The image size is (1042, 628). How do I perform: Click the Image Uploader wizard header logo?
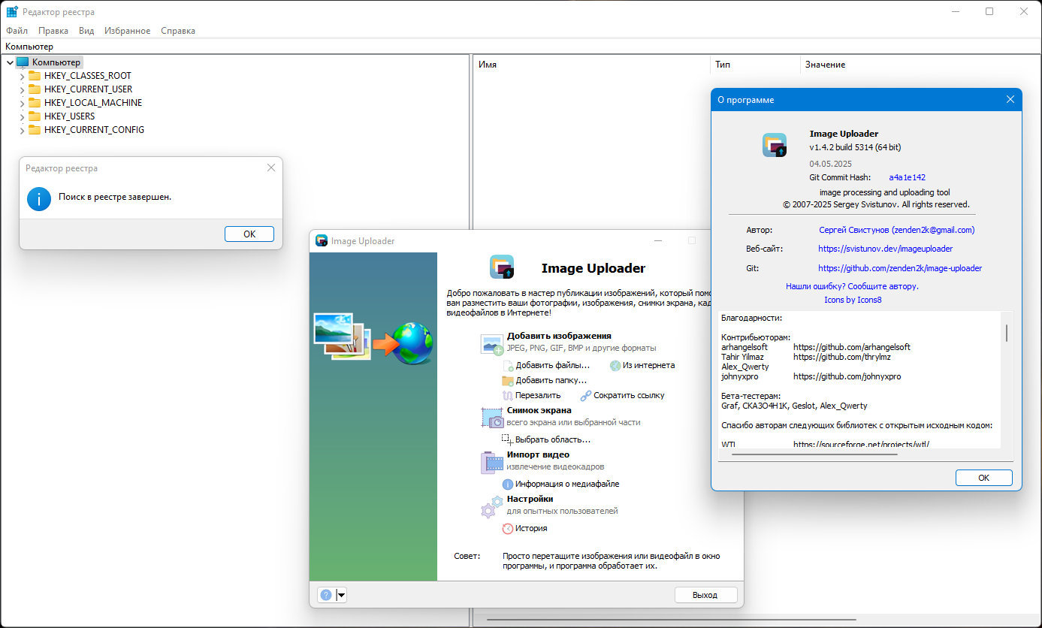pyautogui.click(x=502, y=267)
